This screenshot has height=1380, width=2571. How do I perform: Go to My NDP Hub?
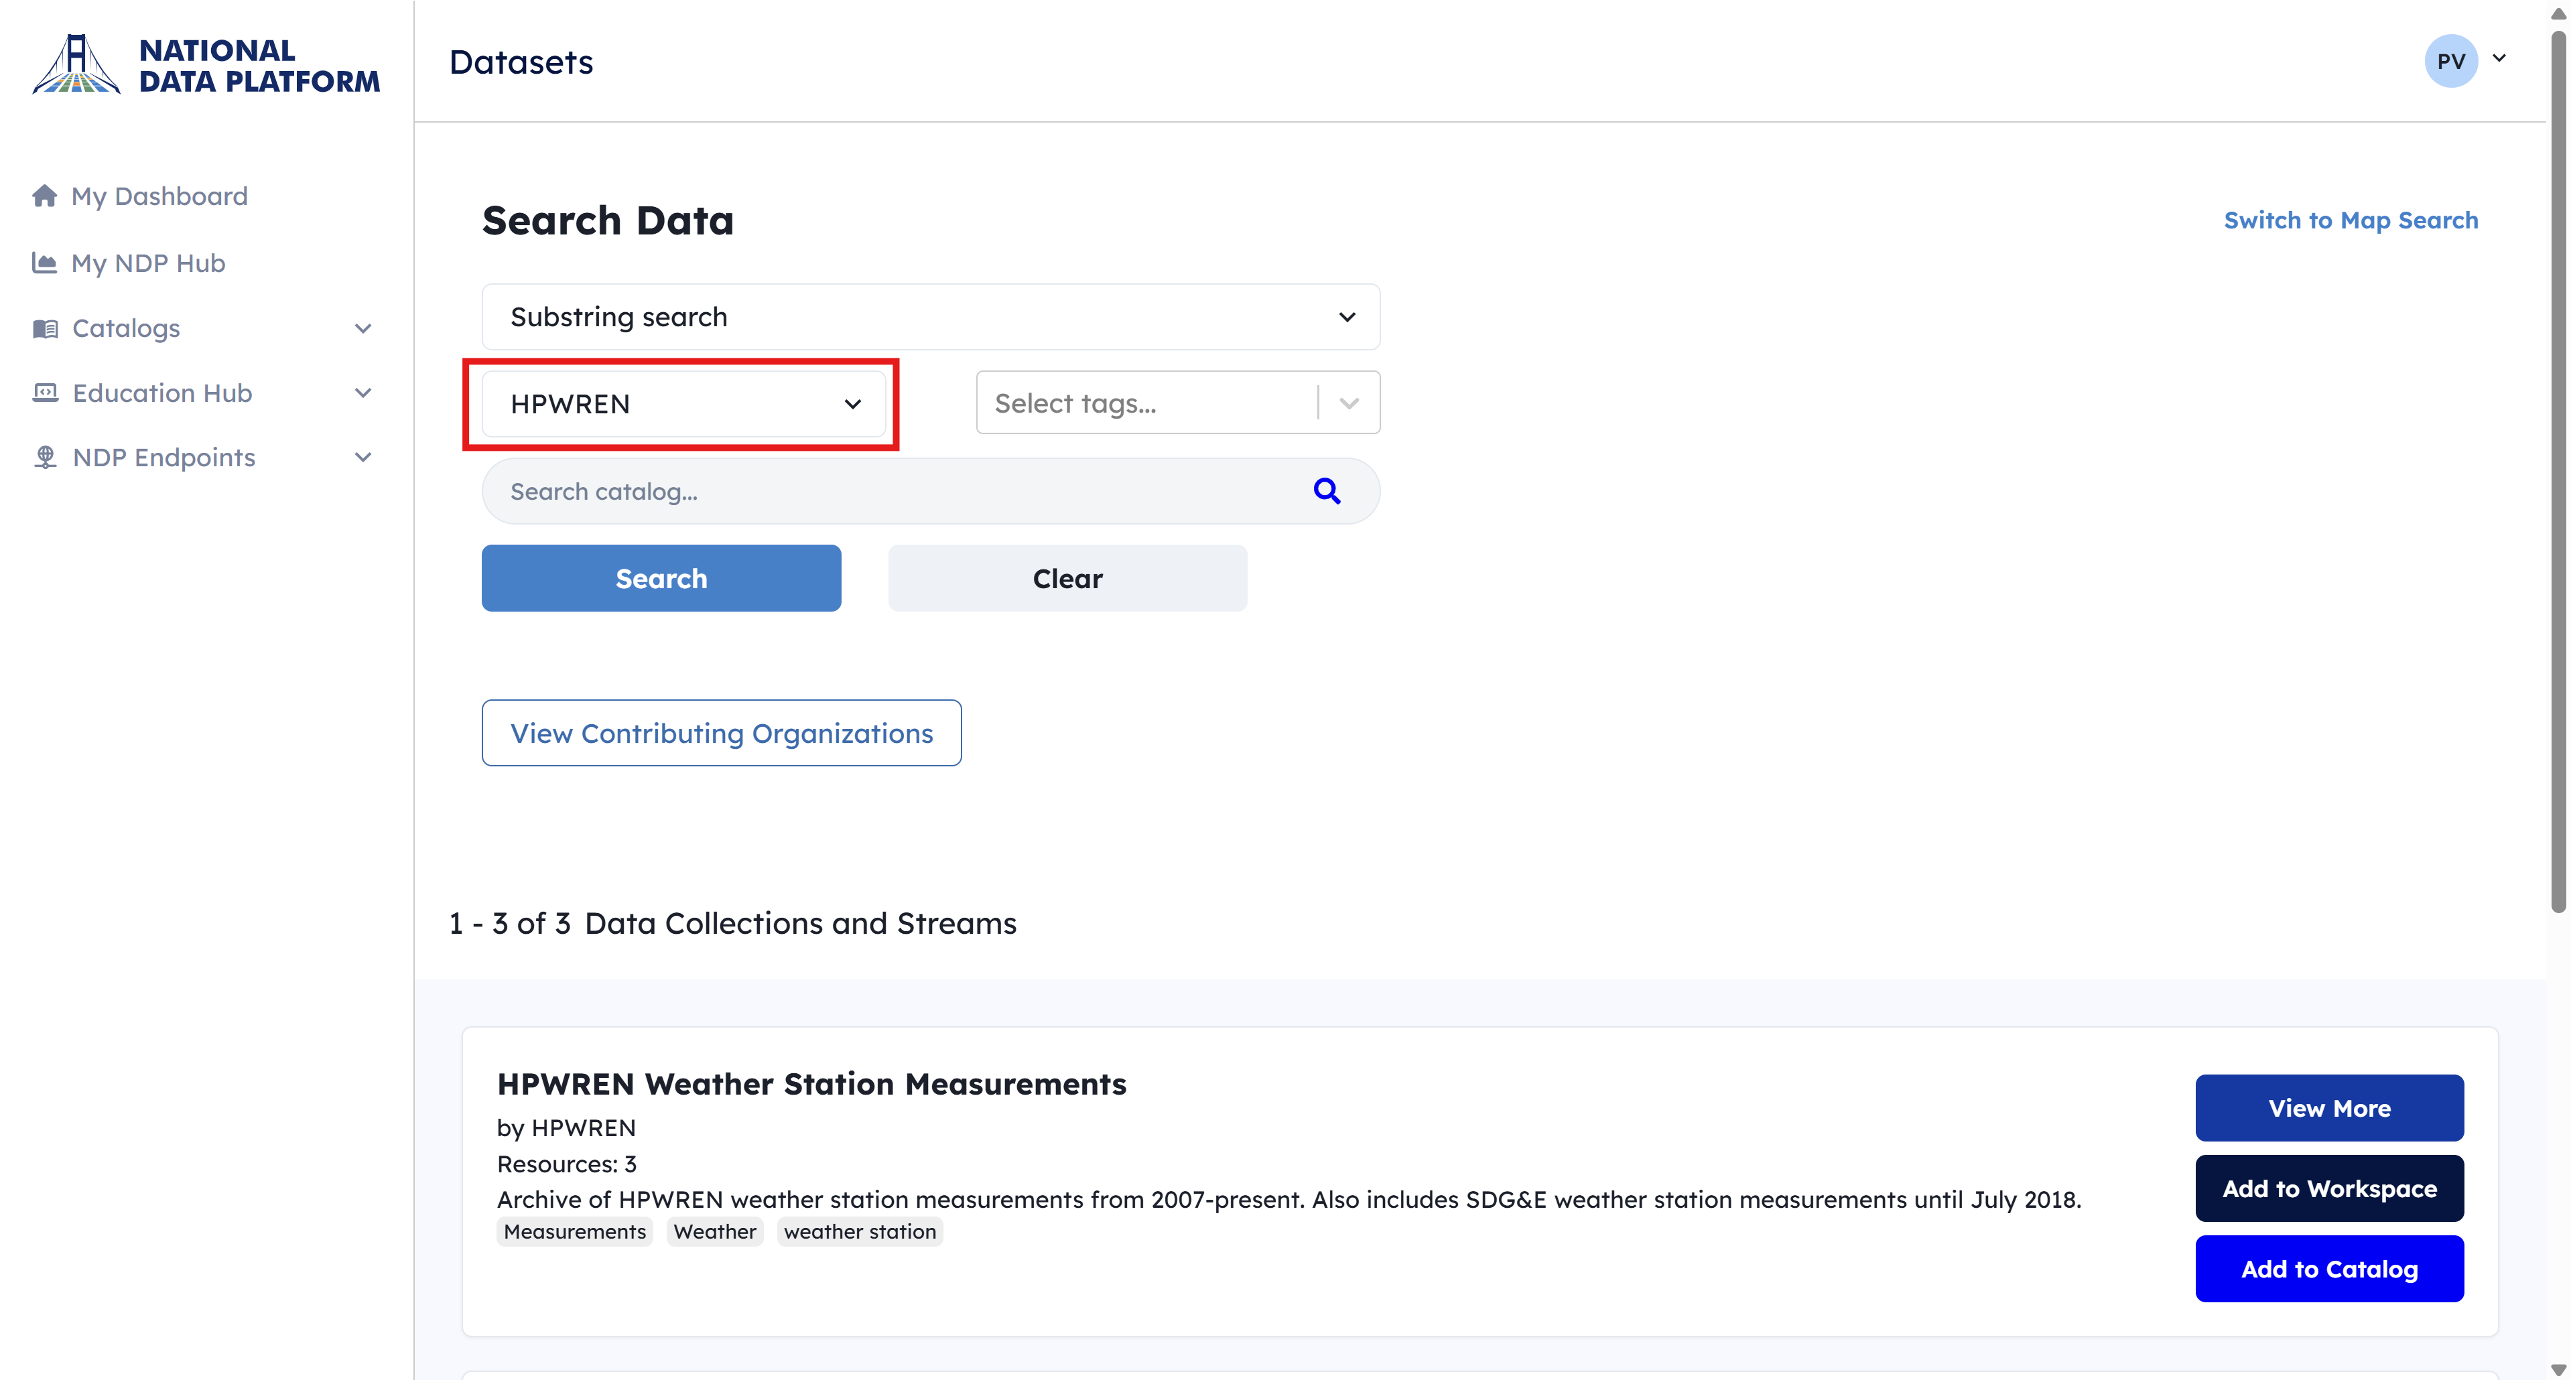(147, 263)
